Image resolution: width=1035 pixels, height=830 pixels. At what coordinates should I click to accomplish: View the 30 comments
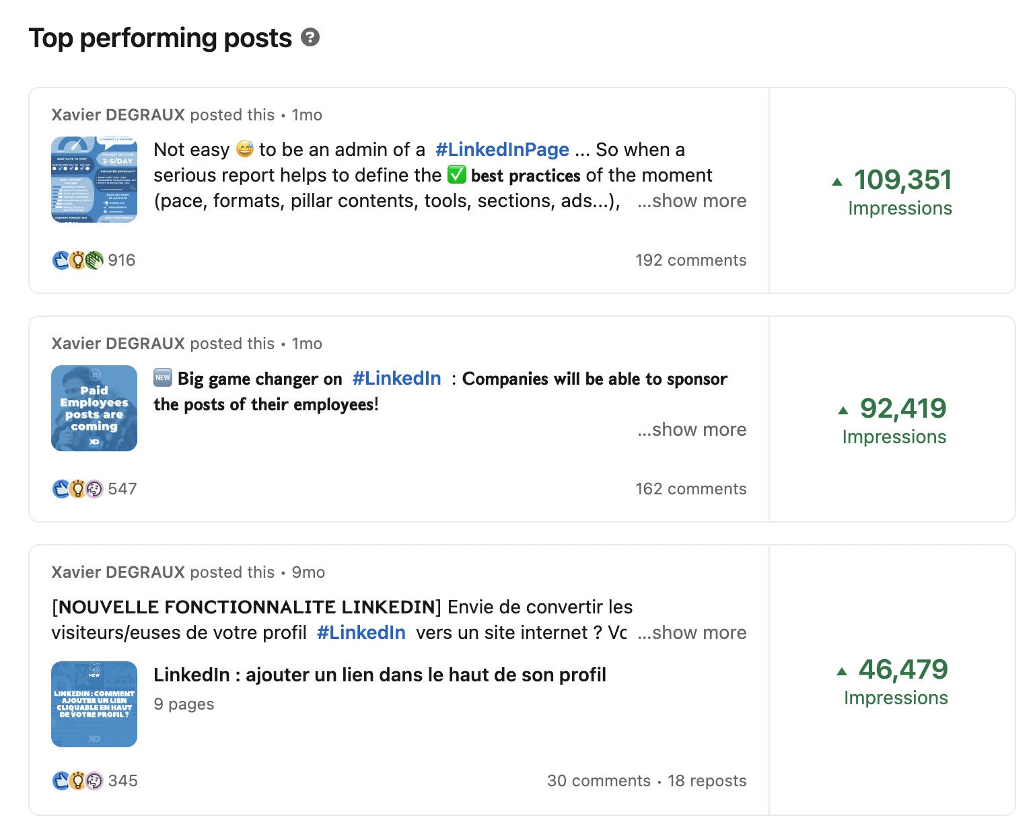coord(599,781)
